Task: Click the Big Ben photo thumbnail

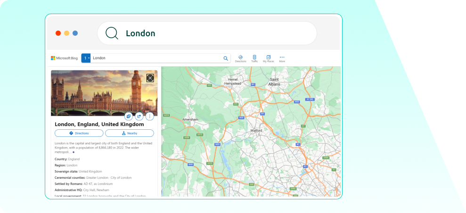Action: [x=104, y=93]
